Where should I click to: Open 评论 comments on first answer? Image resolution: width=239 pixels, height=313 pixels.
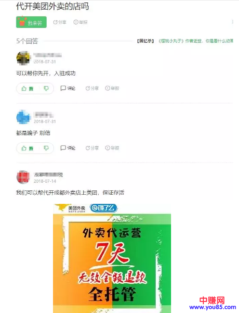pyautogui.click(x=68, y=88)
